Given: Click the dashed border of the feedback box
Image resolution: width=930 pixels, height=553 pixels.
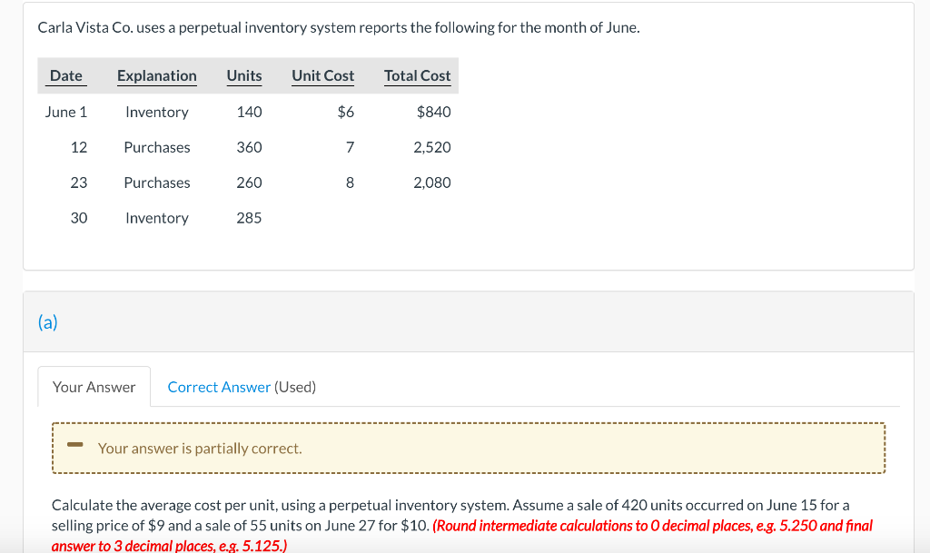Looking at the screenshot, I should [x=468, y=425].
